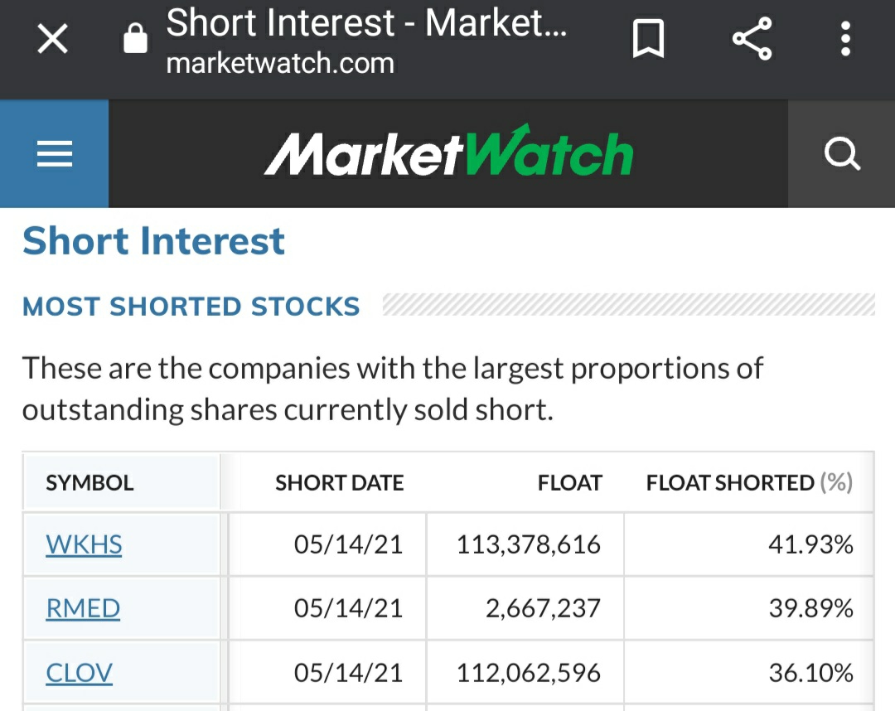Select the 41.93% float shorted cell
895x711 pixels.
click(x=810, y=544)
